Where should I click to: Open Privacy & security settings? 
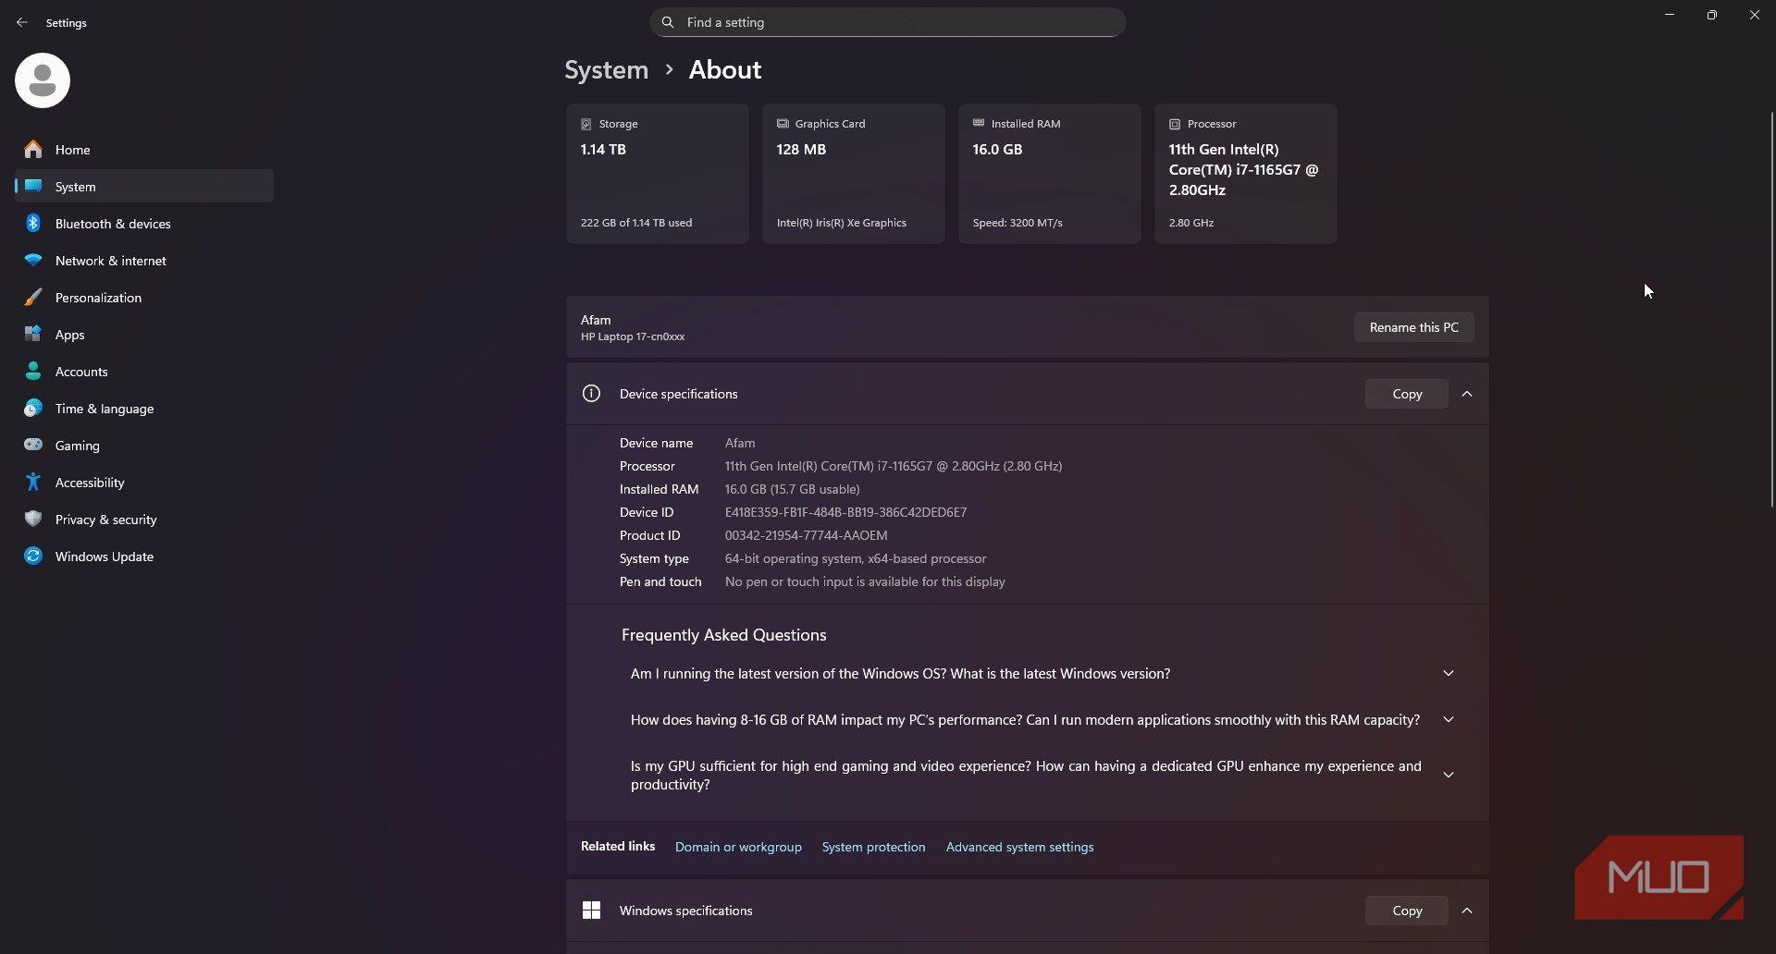coord(144,519)
